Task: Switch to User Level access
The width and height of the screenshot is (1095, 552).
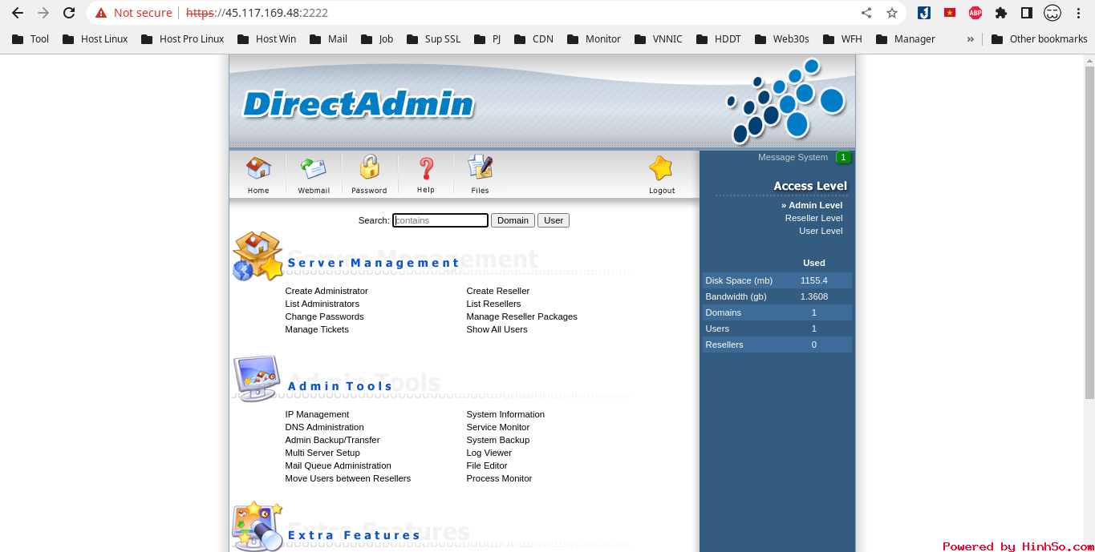Action: pos(821,231)
